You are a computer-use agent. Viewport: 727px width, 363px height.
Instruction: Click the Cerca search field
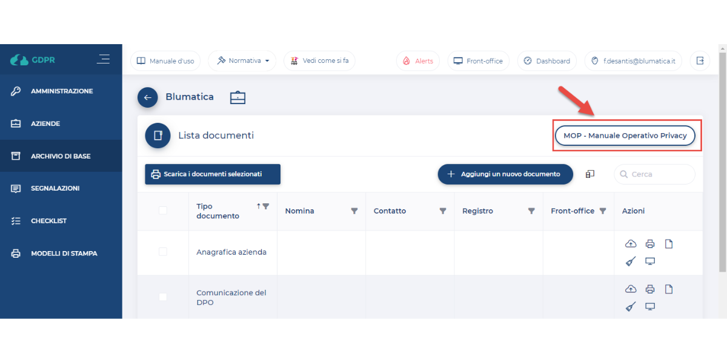[x=660, y=174]
